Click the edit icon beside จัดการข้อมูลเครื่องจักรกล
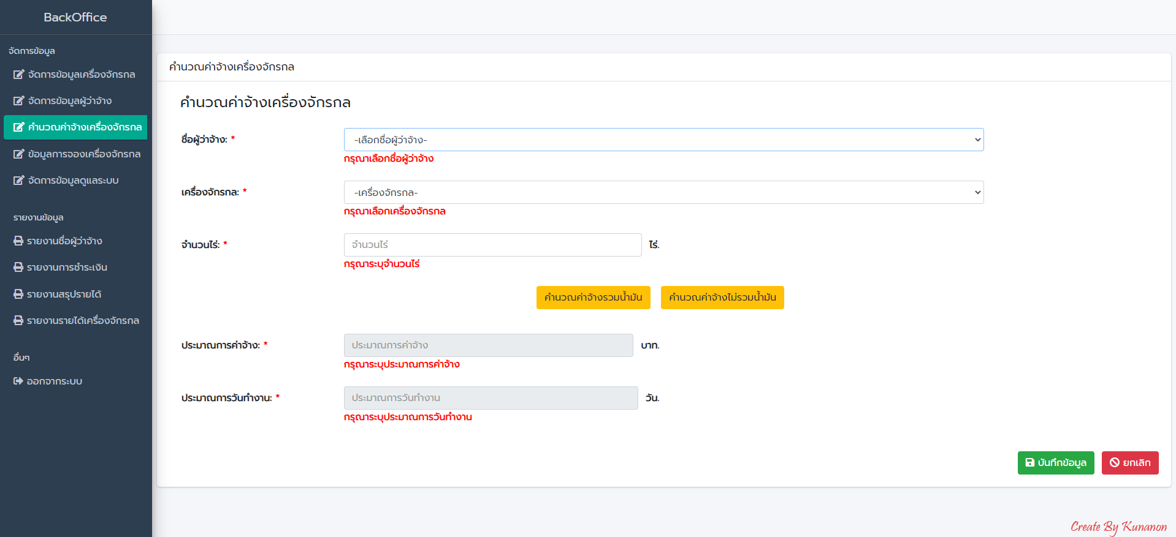The image size is (1176, 537). tap(19, 75)
